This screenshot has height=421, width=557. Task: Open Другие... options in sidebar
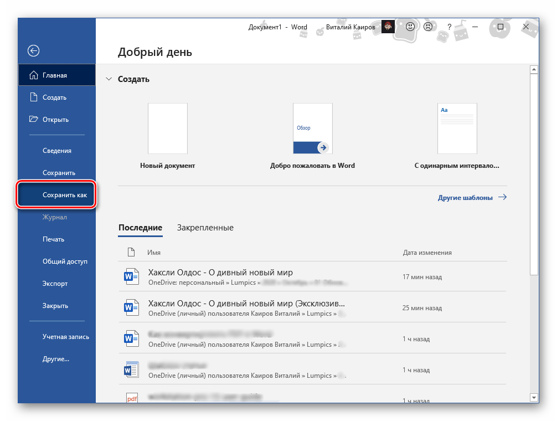(57, 359)
